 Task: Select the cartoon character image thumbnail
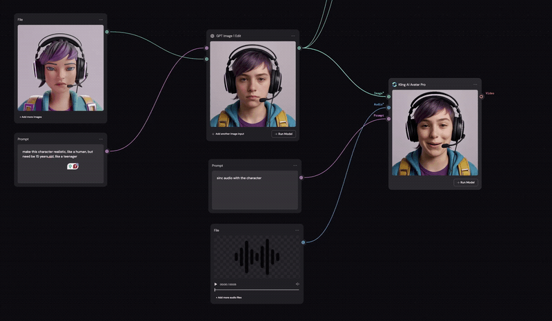tap(61, 68)
